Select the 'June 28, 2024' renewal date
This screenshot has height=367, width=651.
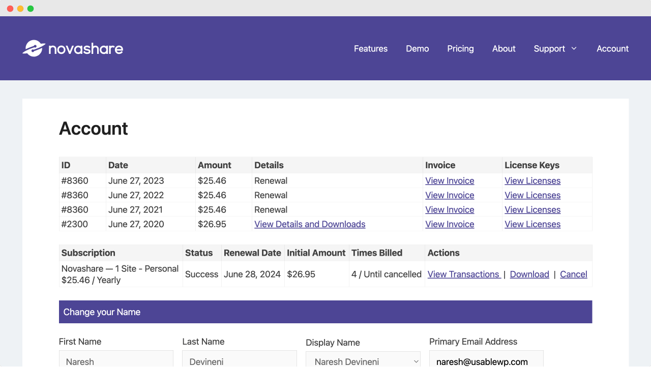click(252, 274)
